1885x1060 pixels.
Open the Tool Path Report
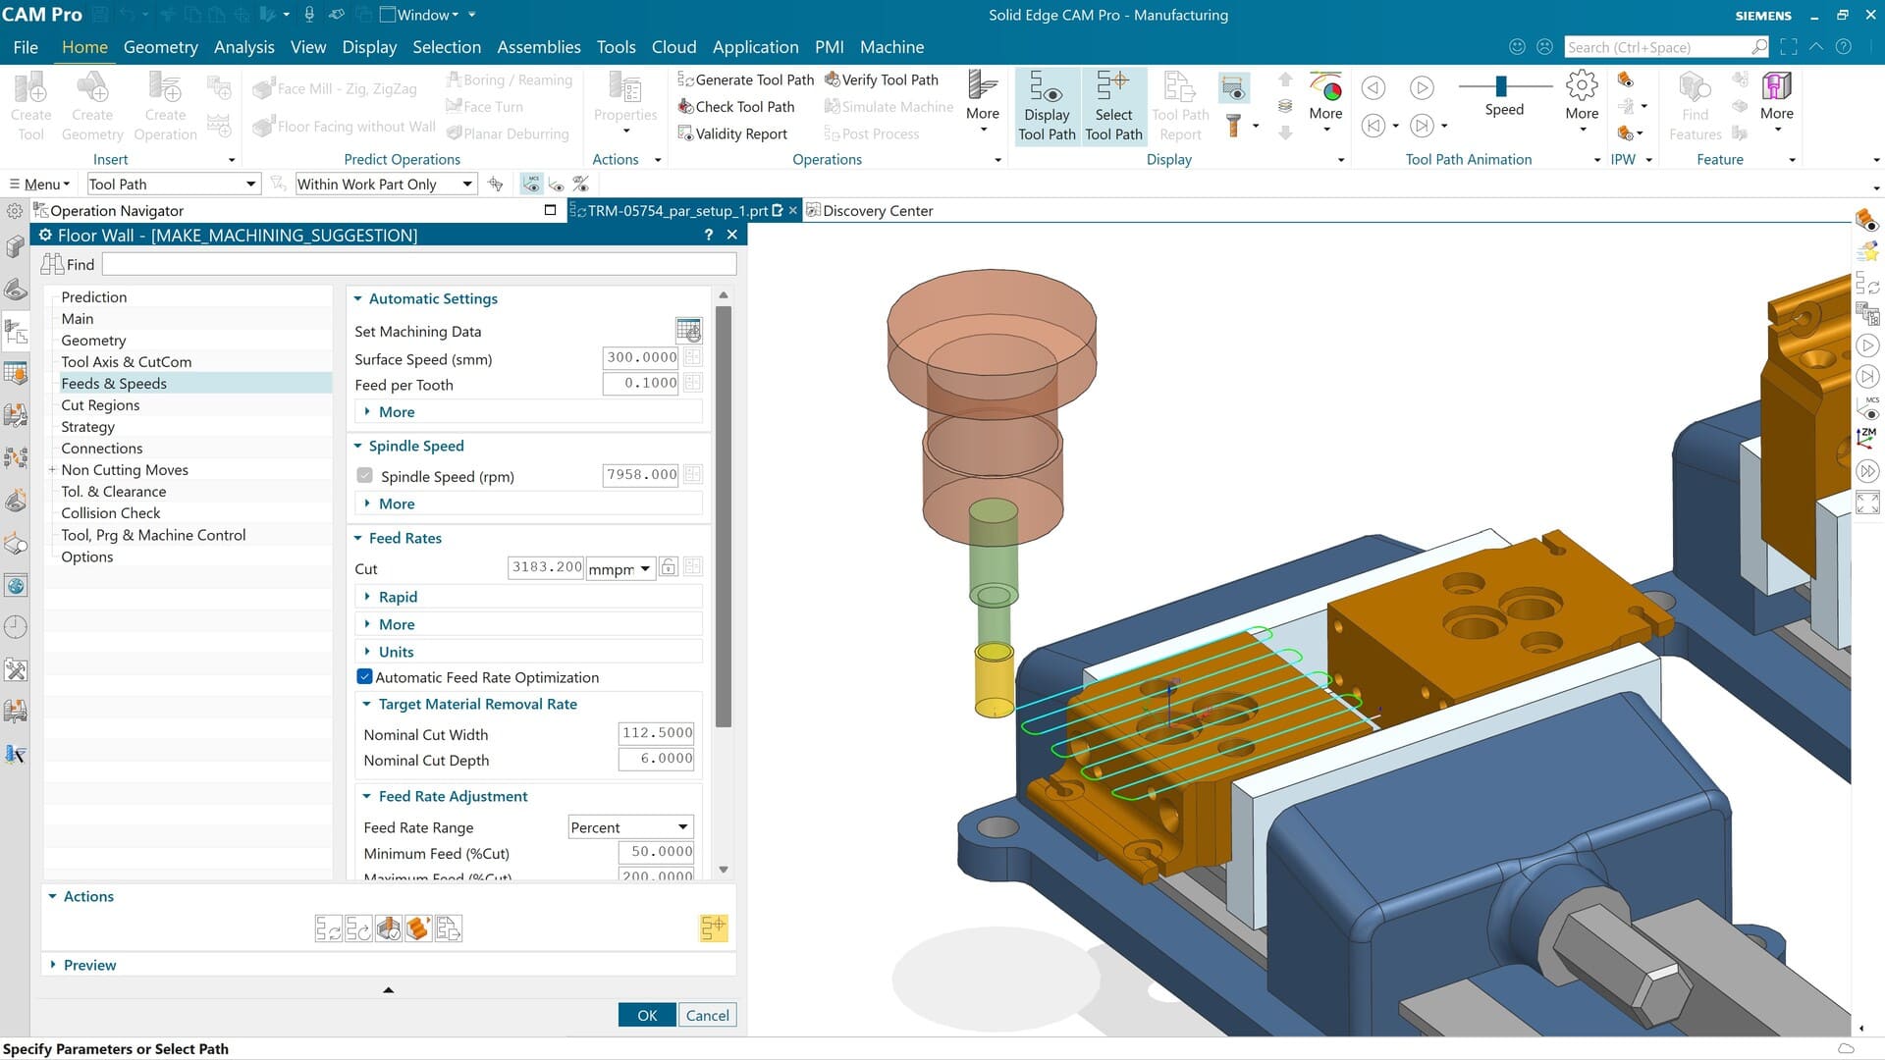1178,105
